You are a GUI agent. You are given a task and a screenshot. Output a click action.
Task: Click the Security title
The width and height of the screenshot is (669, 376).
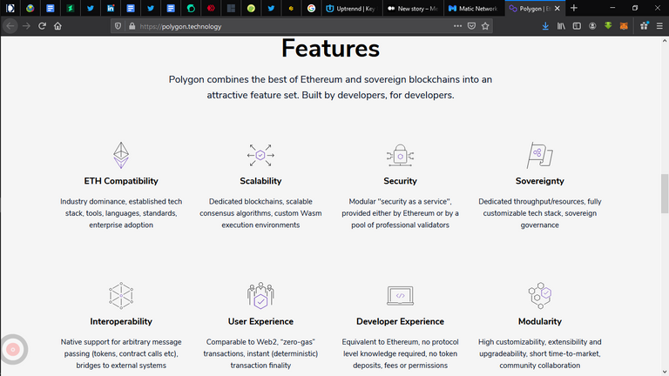pos(400,181)
